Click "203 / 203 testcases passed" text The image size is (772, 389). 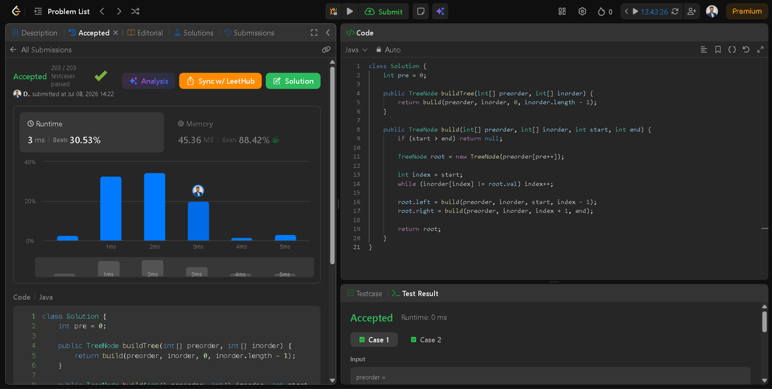[x=64, y=77]
